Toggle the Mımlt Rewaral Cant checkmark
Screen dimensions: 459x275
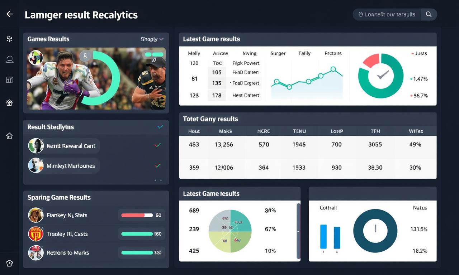pyautogui.click(x=157, y=145)
